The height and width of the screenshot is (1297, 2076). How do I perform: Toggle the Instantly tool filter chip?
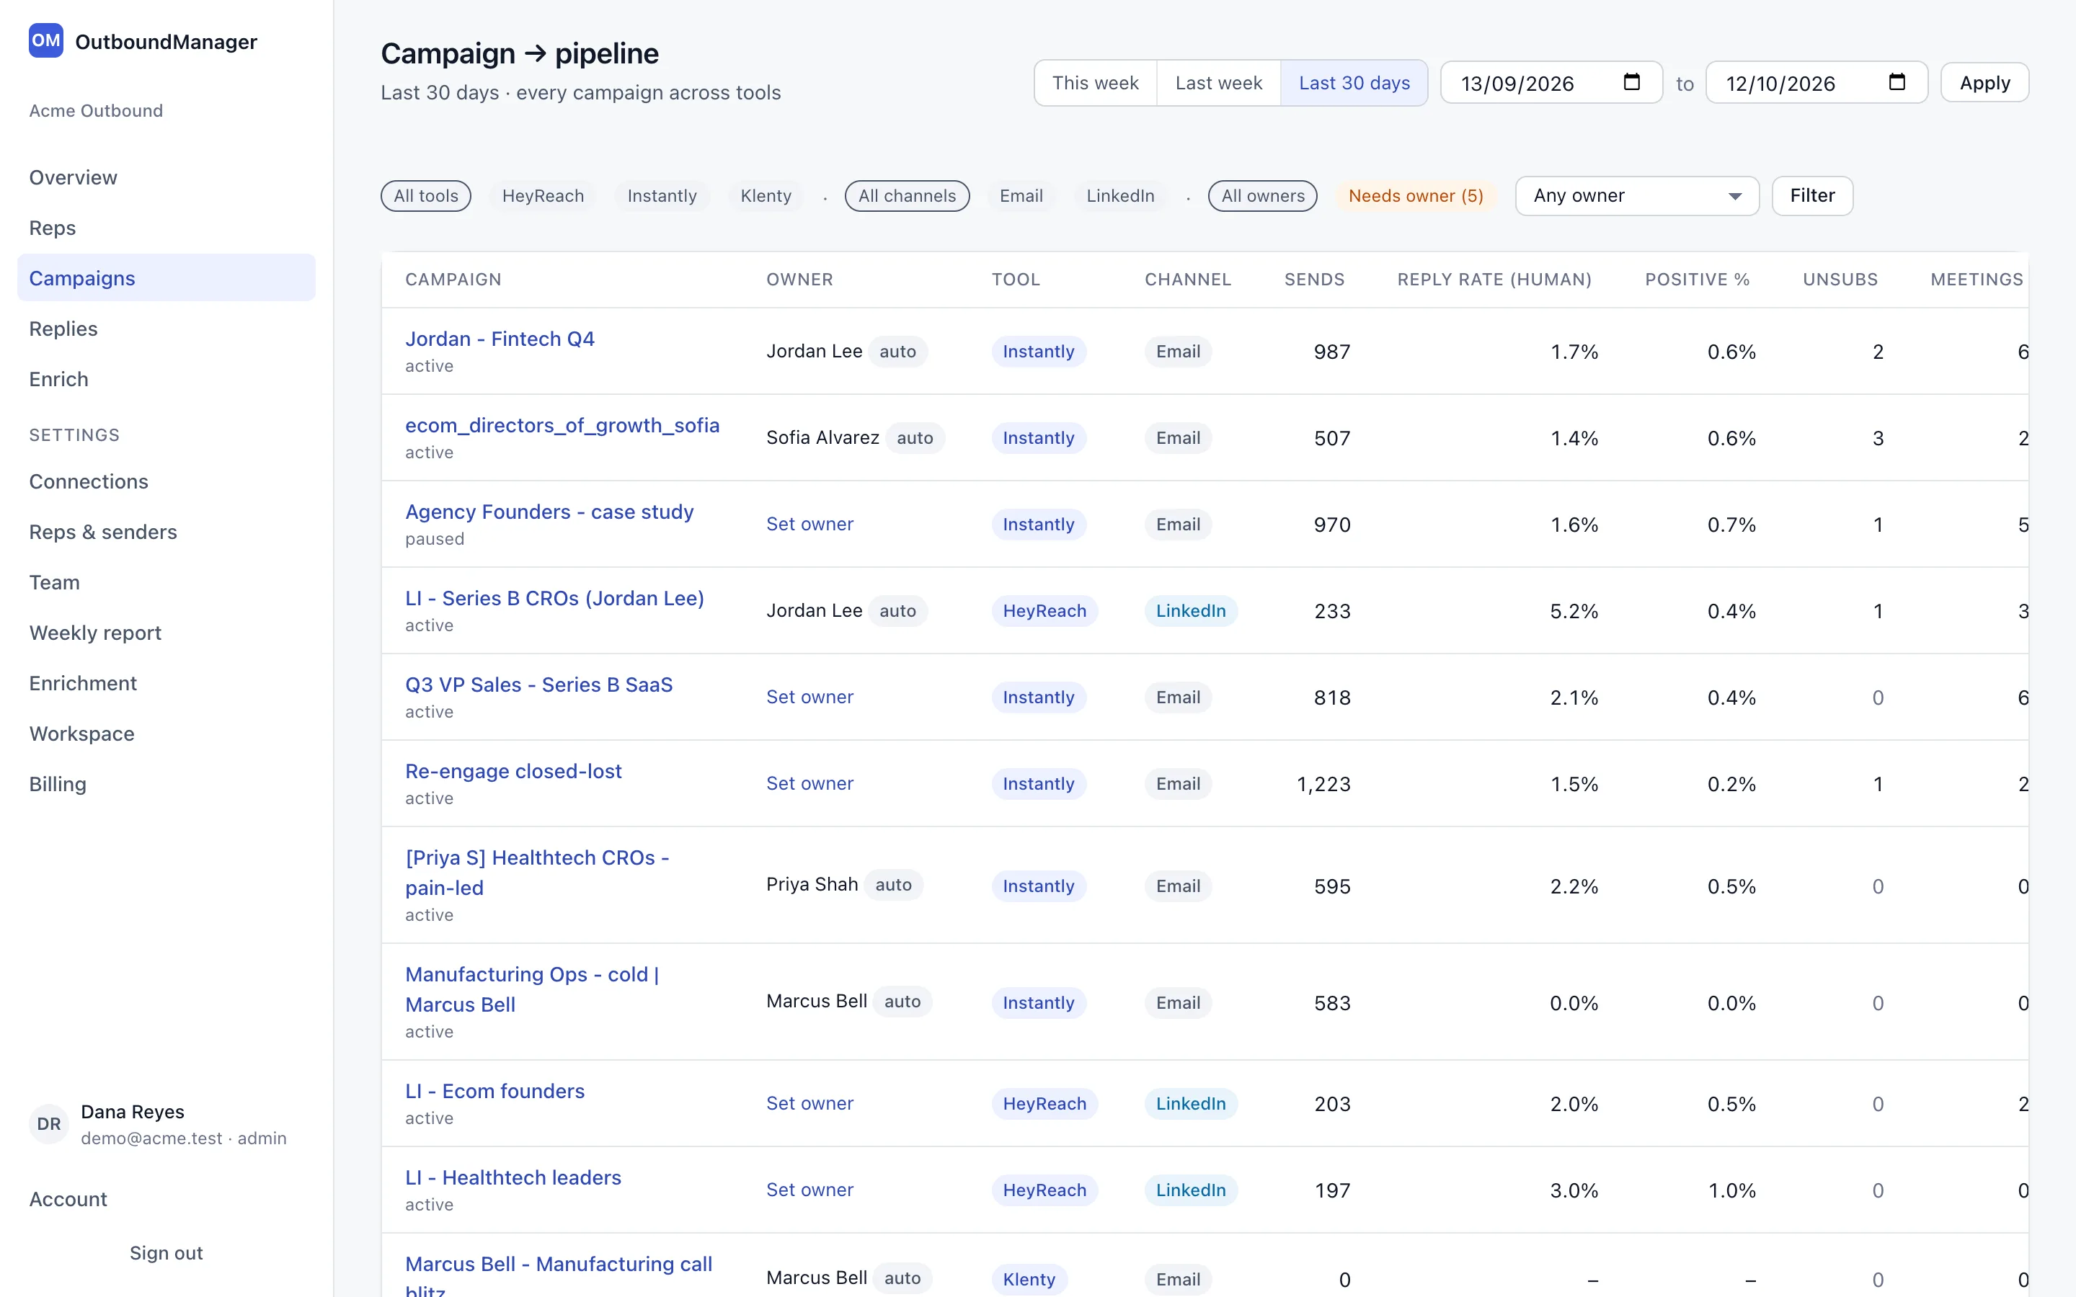tap(662, 195)
